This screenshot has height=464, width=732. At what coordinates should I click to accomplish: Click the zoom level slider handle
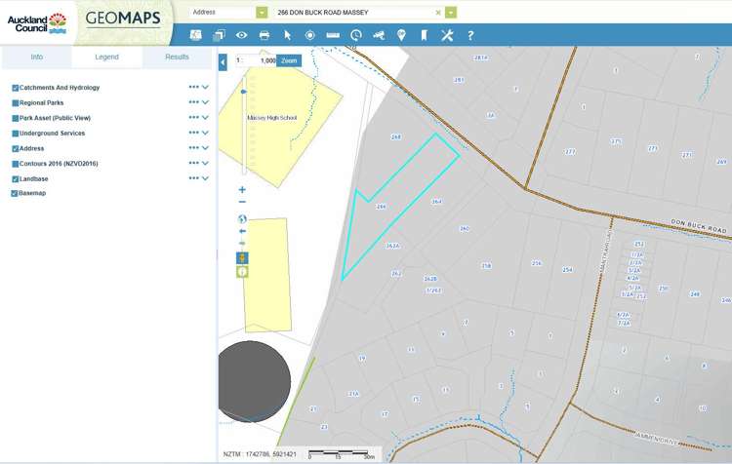(243, 92)
